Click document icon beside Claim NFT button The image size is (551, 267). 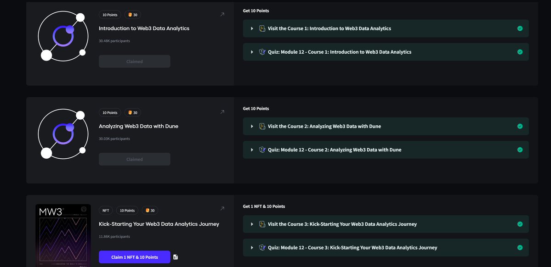click(x=176, y=257)
